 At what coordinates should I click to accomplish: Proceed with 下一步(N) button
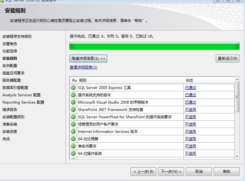point(171,172)
